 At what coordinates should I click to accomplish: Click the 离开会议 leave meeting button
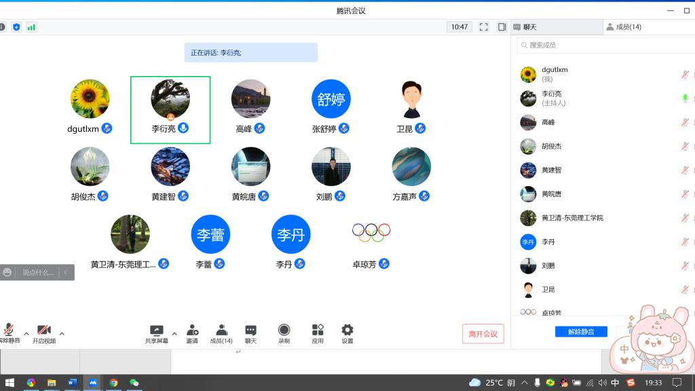coord(483,333)
